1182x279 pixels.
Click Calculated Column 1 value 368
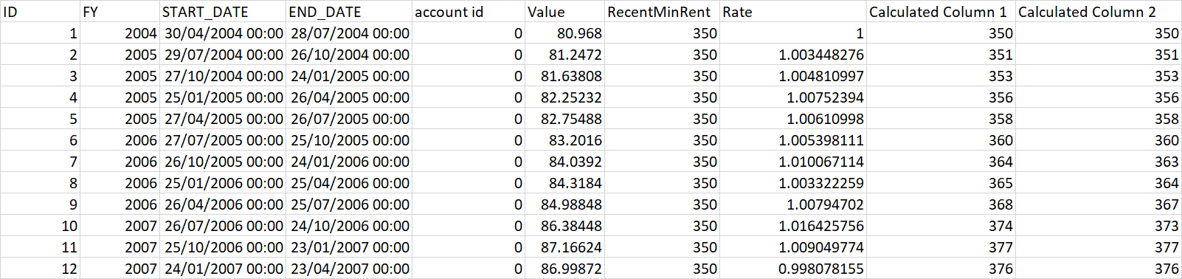click(940, 204)
